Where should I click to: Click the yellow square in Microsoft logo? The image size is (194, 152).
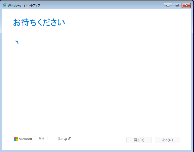[x=17, y=140]
